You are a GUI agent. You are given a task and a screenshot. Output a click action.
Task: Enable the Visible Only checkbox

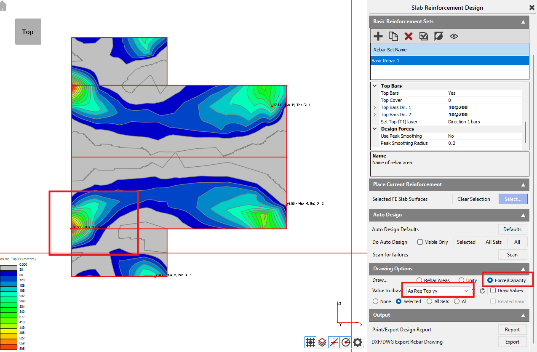click(420, 242)
